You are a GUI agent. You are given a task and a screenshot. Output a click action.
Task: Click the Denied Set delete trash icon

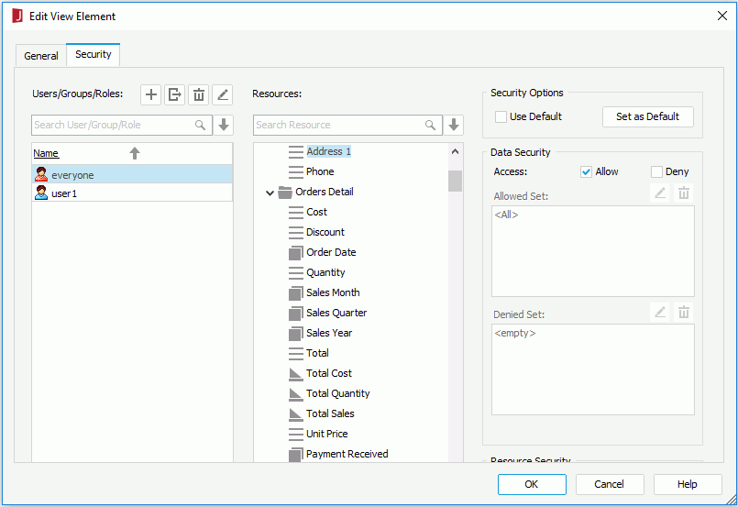click(684, 312)
